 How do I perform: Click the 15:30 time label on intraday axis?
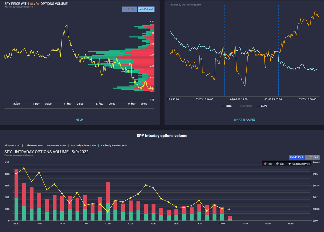click(291, 224)
